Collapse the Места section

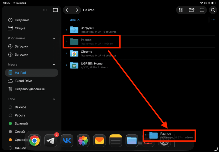point(54,64)
